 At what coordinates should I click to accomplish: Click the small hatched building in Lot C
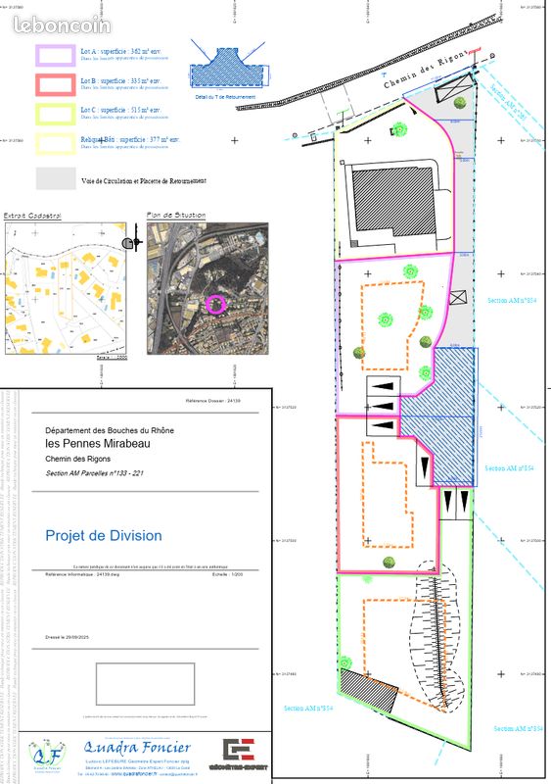click(x=369, y=691)
